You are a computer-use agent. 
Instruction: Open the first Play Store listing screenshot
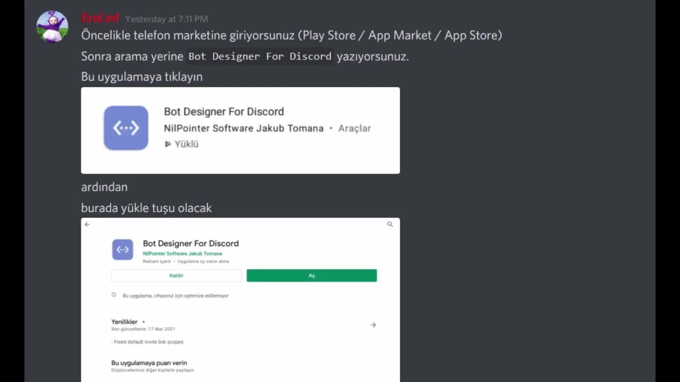(240, 131)
